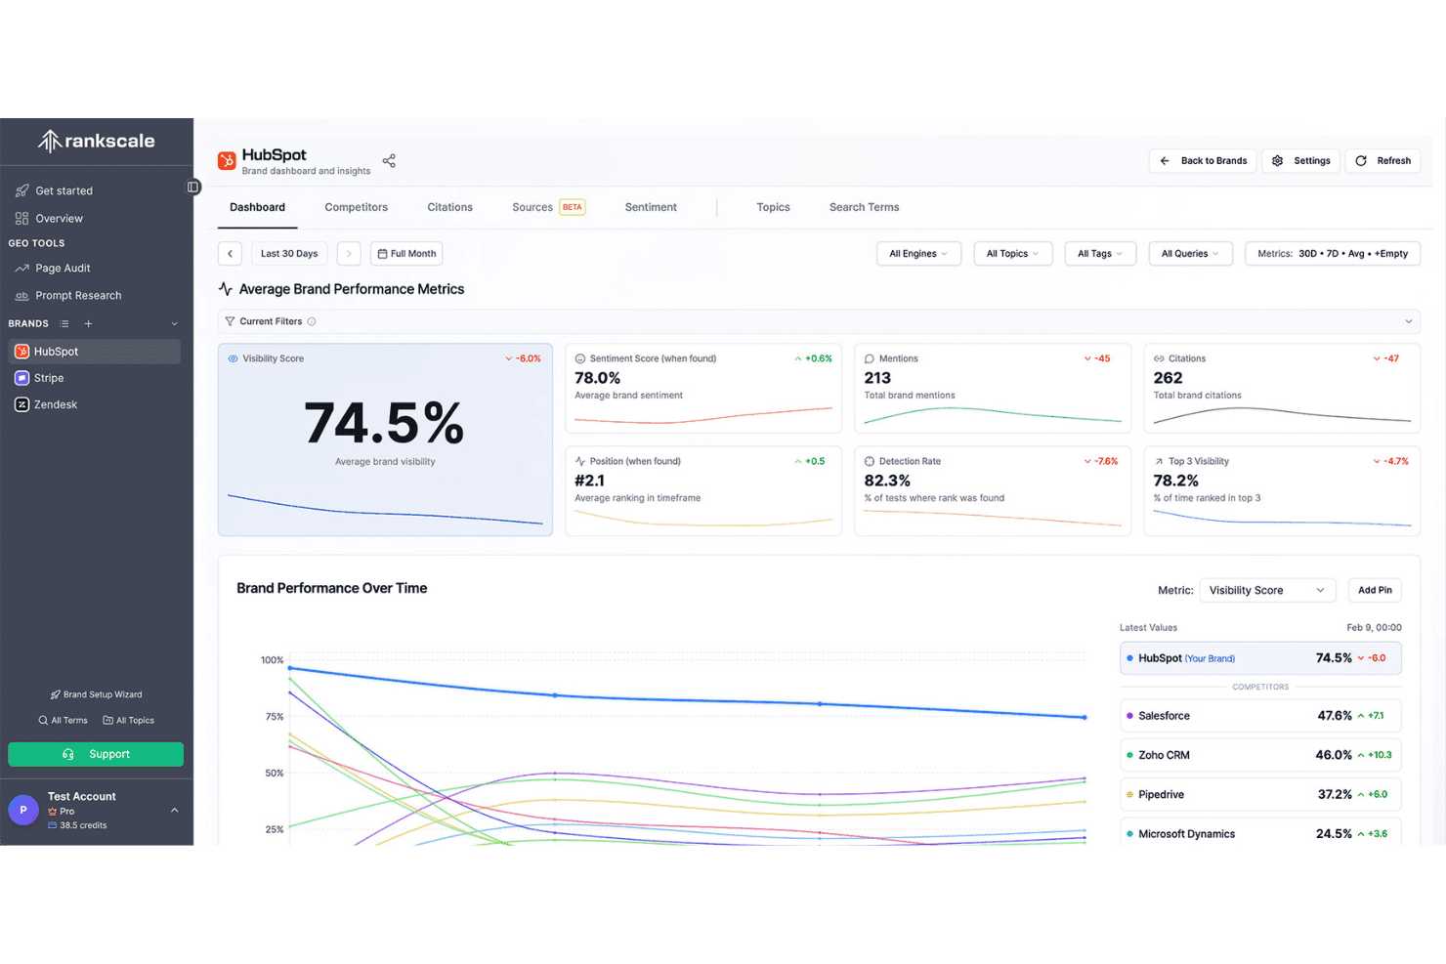Open All Terms in sidebar
This screenshot has width=1446, height=964.
pyautogui.click(x=63, y=721)
